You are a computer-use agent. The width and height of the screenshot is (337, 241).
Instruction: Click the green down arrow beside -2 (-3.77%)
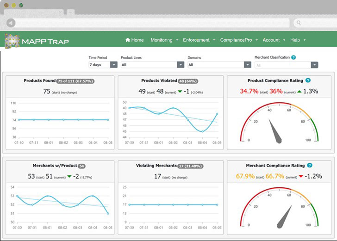pos(69,176)
